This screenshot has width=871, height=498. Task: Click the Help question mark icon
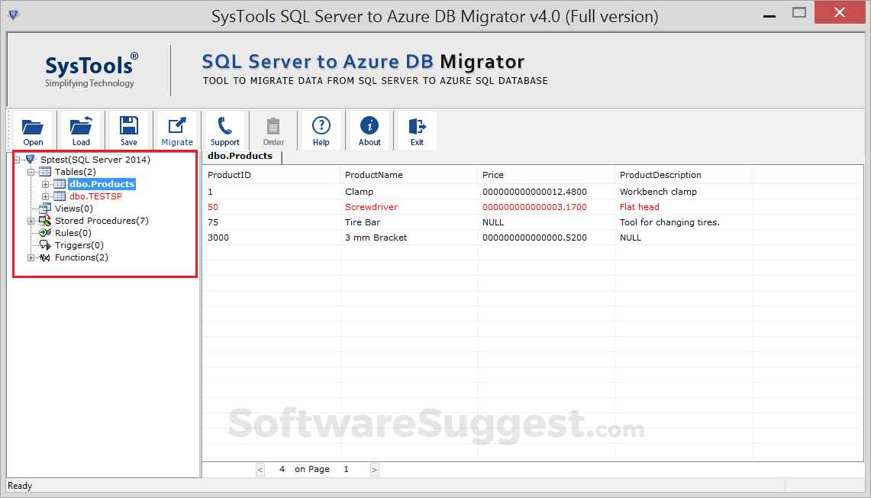click(321, 129)
